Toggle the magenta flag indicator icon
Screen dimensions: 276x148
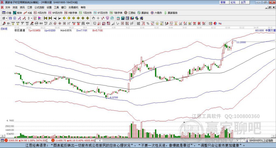coord(40,18)
